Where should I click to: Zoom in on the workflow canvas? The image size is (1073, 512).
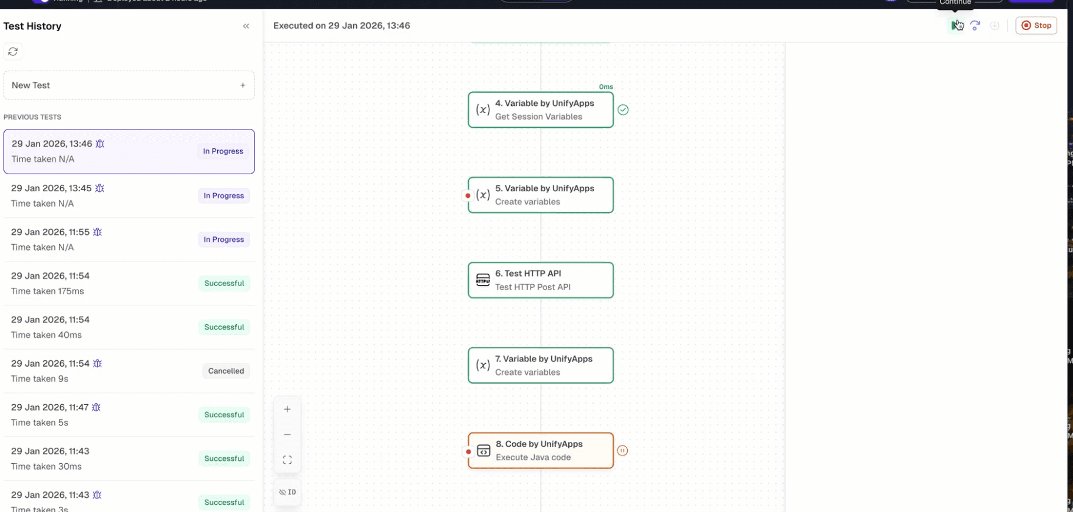tap(287, 409)
